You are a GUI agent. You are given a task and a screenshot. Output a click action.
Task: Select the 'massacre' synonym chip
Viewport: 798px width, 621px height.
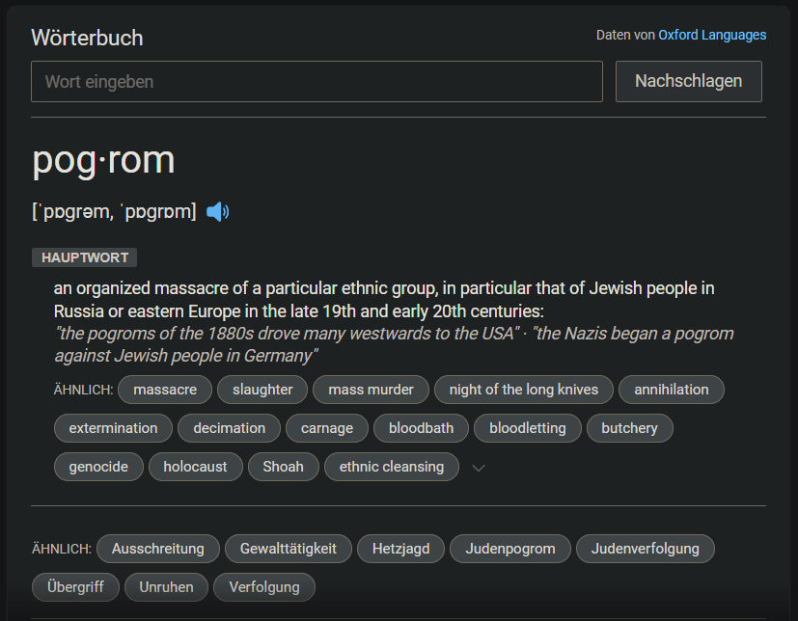tap(165, 390)
